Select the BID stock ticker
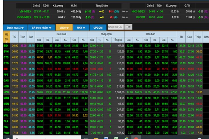 (x=6, y=46)
